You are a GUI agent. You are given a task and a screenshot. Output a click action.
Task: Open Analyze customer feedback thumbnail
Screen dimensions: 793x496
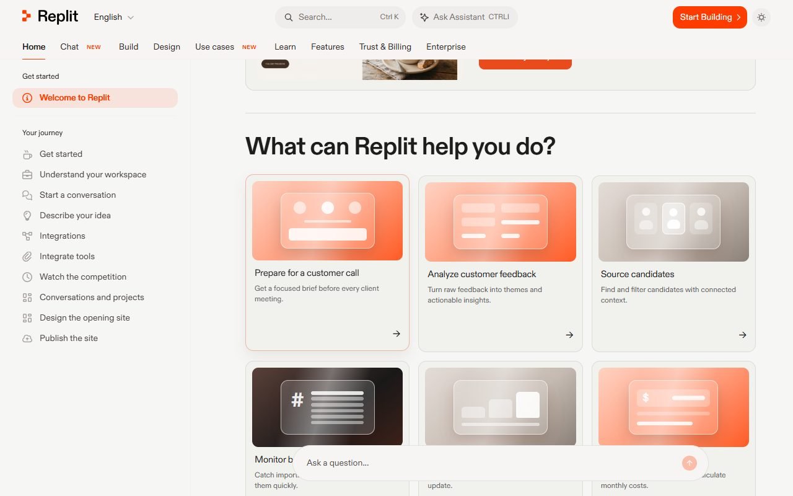click(x=501, y=222)
